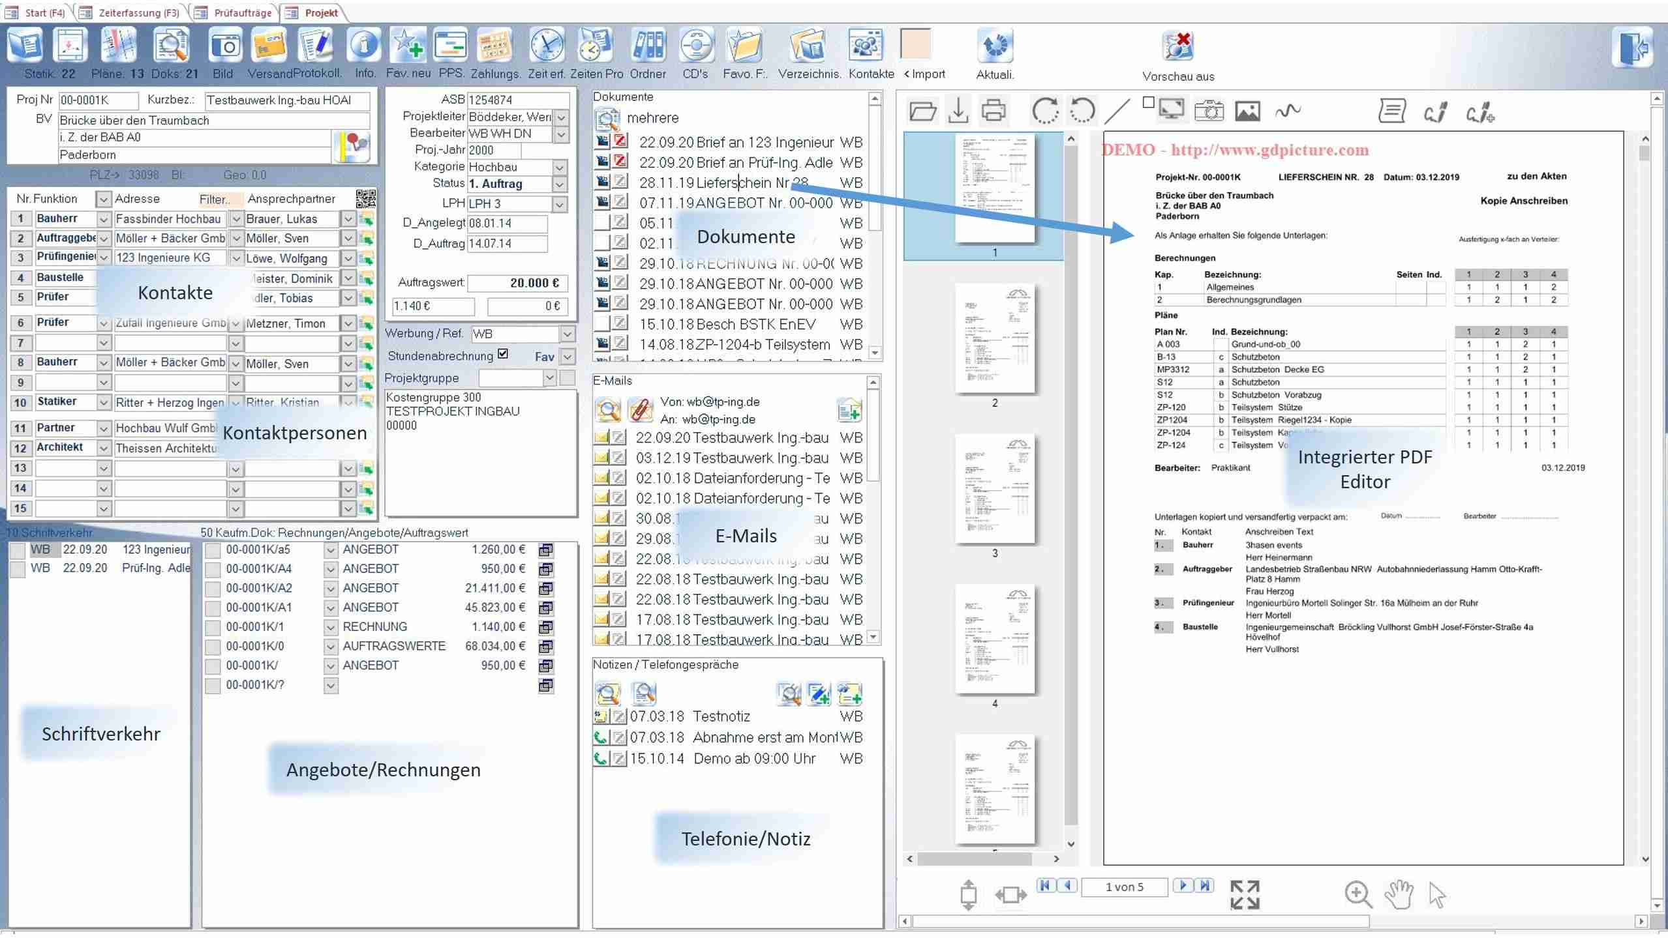
Task: Open the Fav dropdown arrow
Action: [568, 357]
